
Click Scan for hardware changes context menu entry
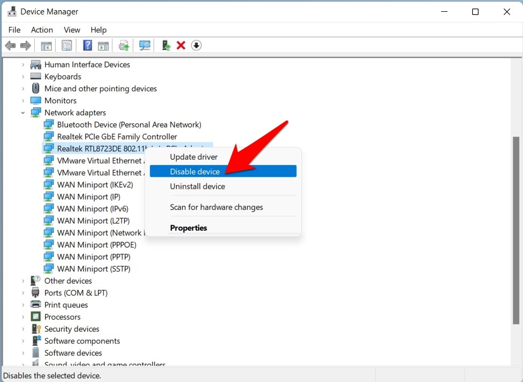[216, 207]
